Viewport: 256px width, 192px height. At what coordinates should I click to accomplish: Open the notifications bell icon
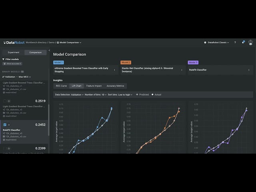(x=243, y=42)
